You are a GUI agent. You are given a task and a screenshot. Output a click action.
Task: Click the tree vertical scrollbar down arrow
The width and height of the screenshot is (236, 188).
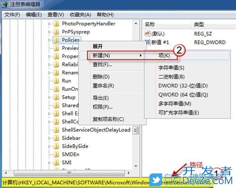[136, 166]
